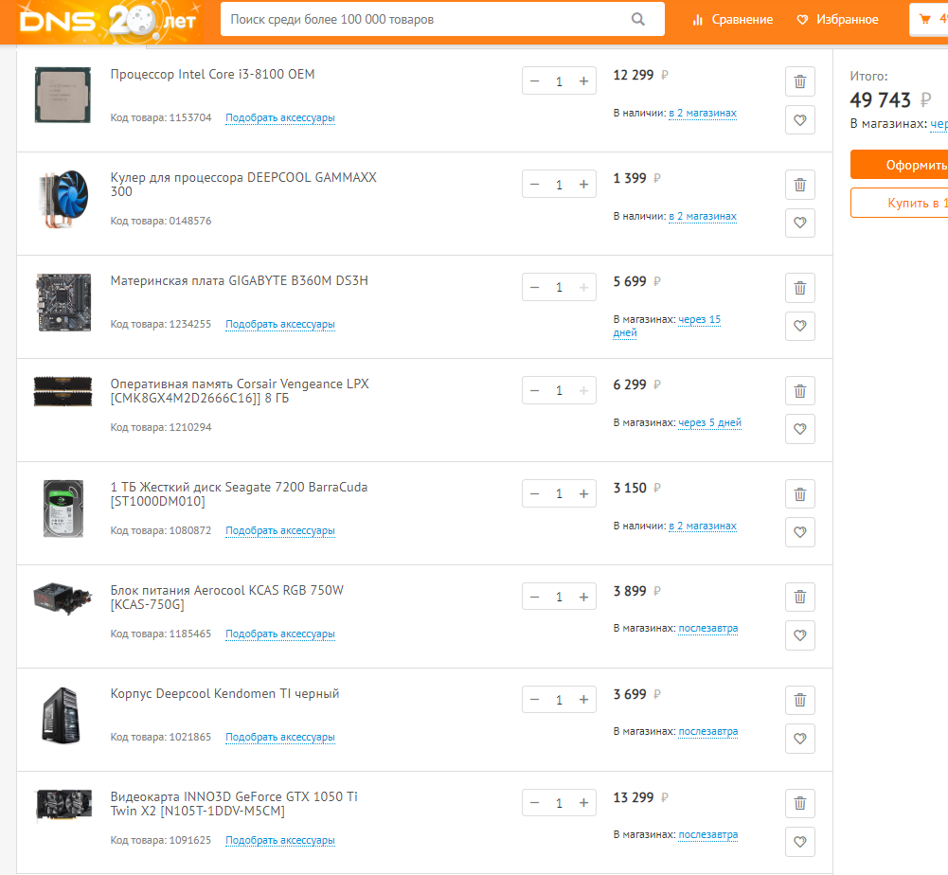This screenshot has height=875, width=948.
Task: Decrease quantity of Intel Core i3-8100
Action: tap(534, 81)
